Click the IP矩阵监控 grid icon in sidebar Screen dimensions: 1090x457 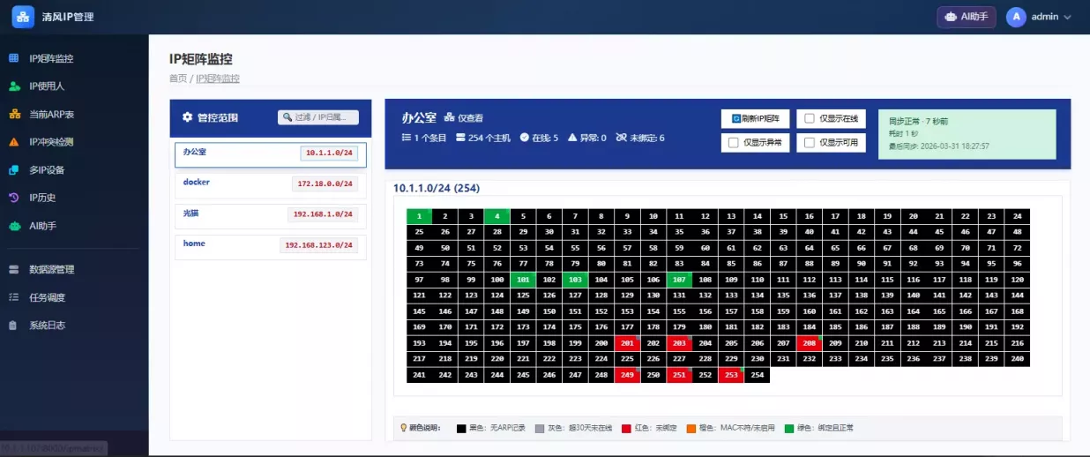[x=13, y=58]
